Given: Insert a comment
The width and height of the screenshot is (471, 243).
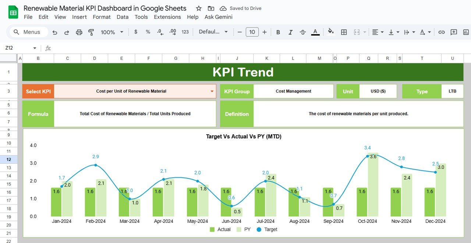Looking at the screenshot, I should click(454, 32).
